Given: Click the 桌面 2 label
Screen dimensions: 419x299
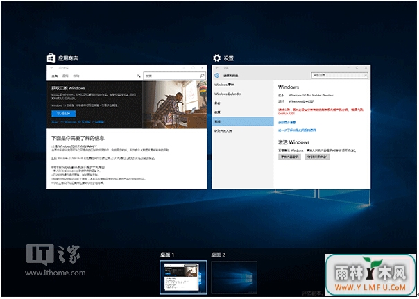Looking at the screenshot, I should [x=219, y=255].
